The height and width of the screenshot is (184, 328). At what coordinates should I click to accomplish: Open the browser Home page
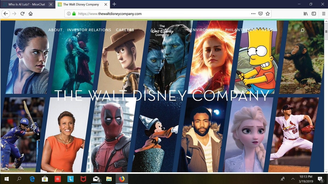pos(31,14)
